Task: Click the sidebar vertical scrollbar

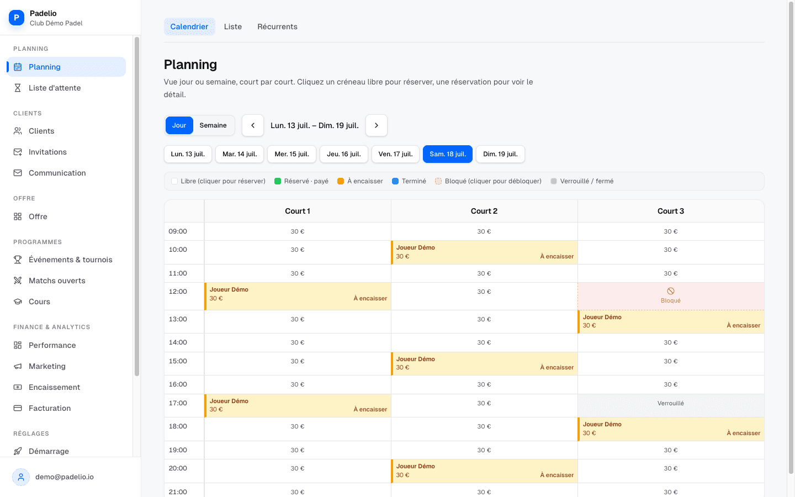Action: coord(137,207)
